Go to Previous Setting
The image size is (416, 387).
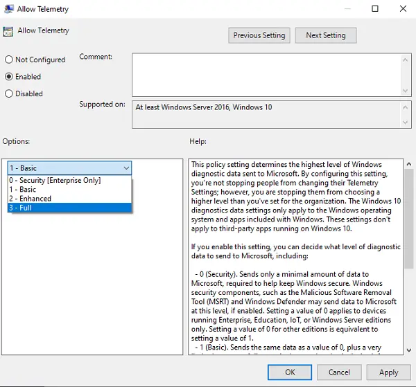coord(259,35)
